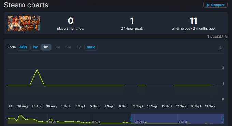Open the SeaCret game thumbnail
232x126 pixels.
coord(24,23)
